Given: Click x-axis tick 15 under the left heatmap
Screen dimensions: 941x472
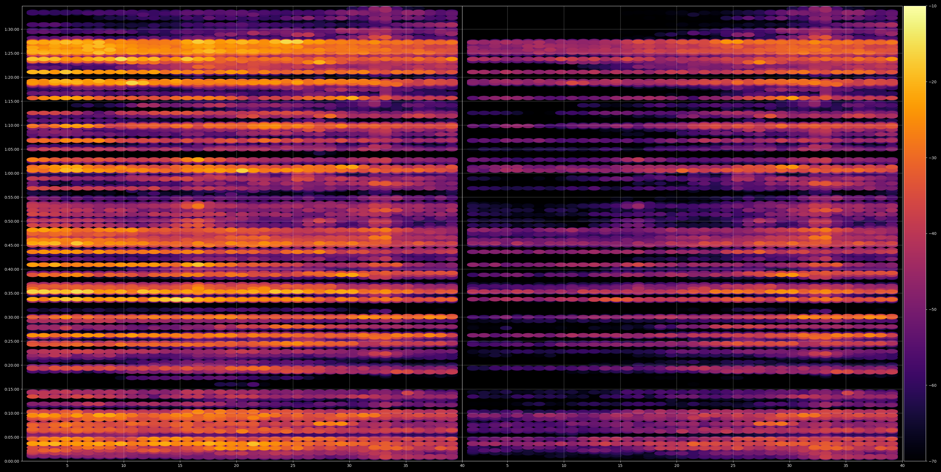Looking at the screenshot, I should [x=180, y=466].
